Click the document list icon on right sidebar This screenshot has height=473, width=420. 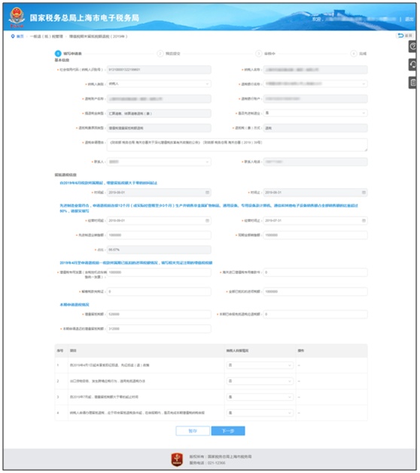[412, 83]
